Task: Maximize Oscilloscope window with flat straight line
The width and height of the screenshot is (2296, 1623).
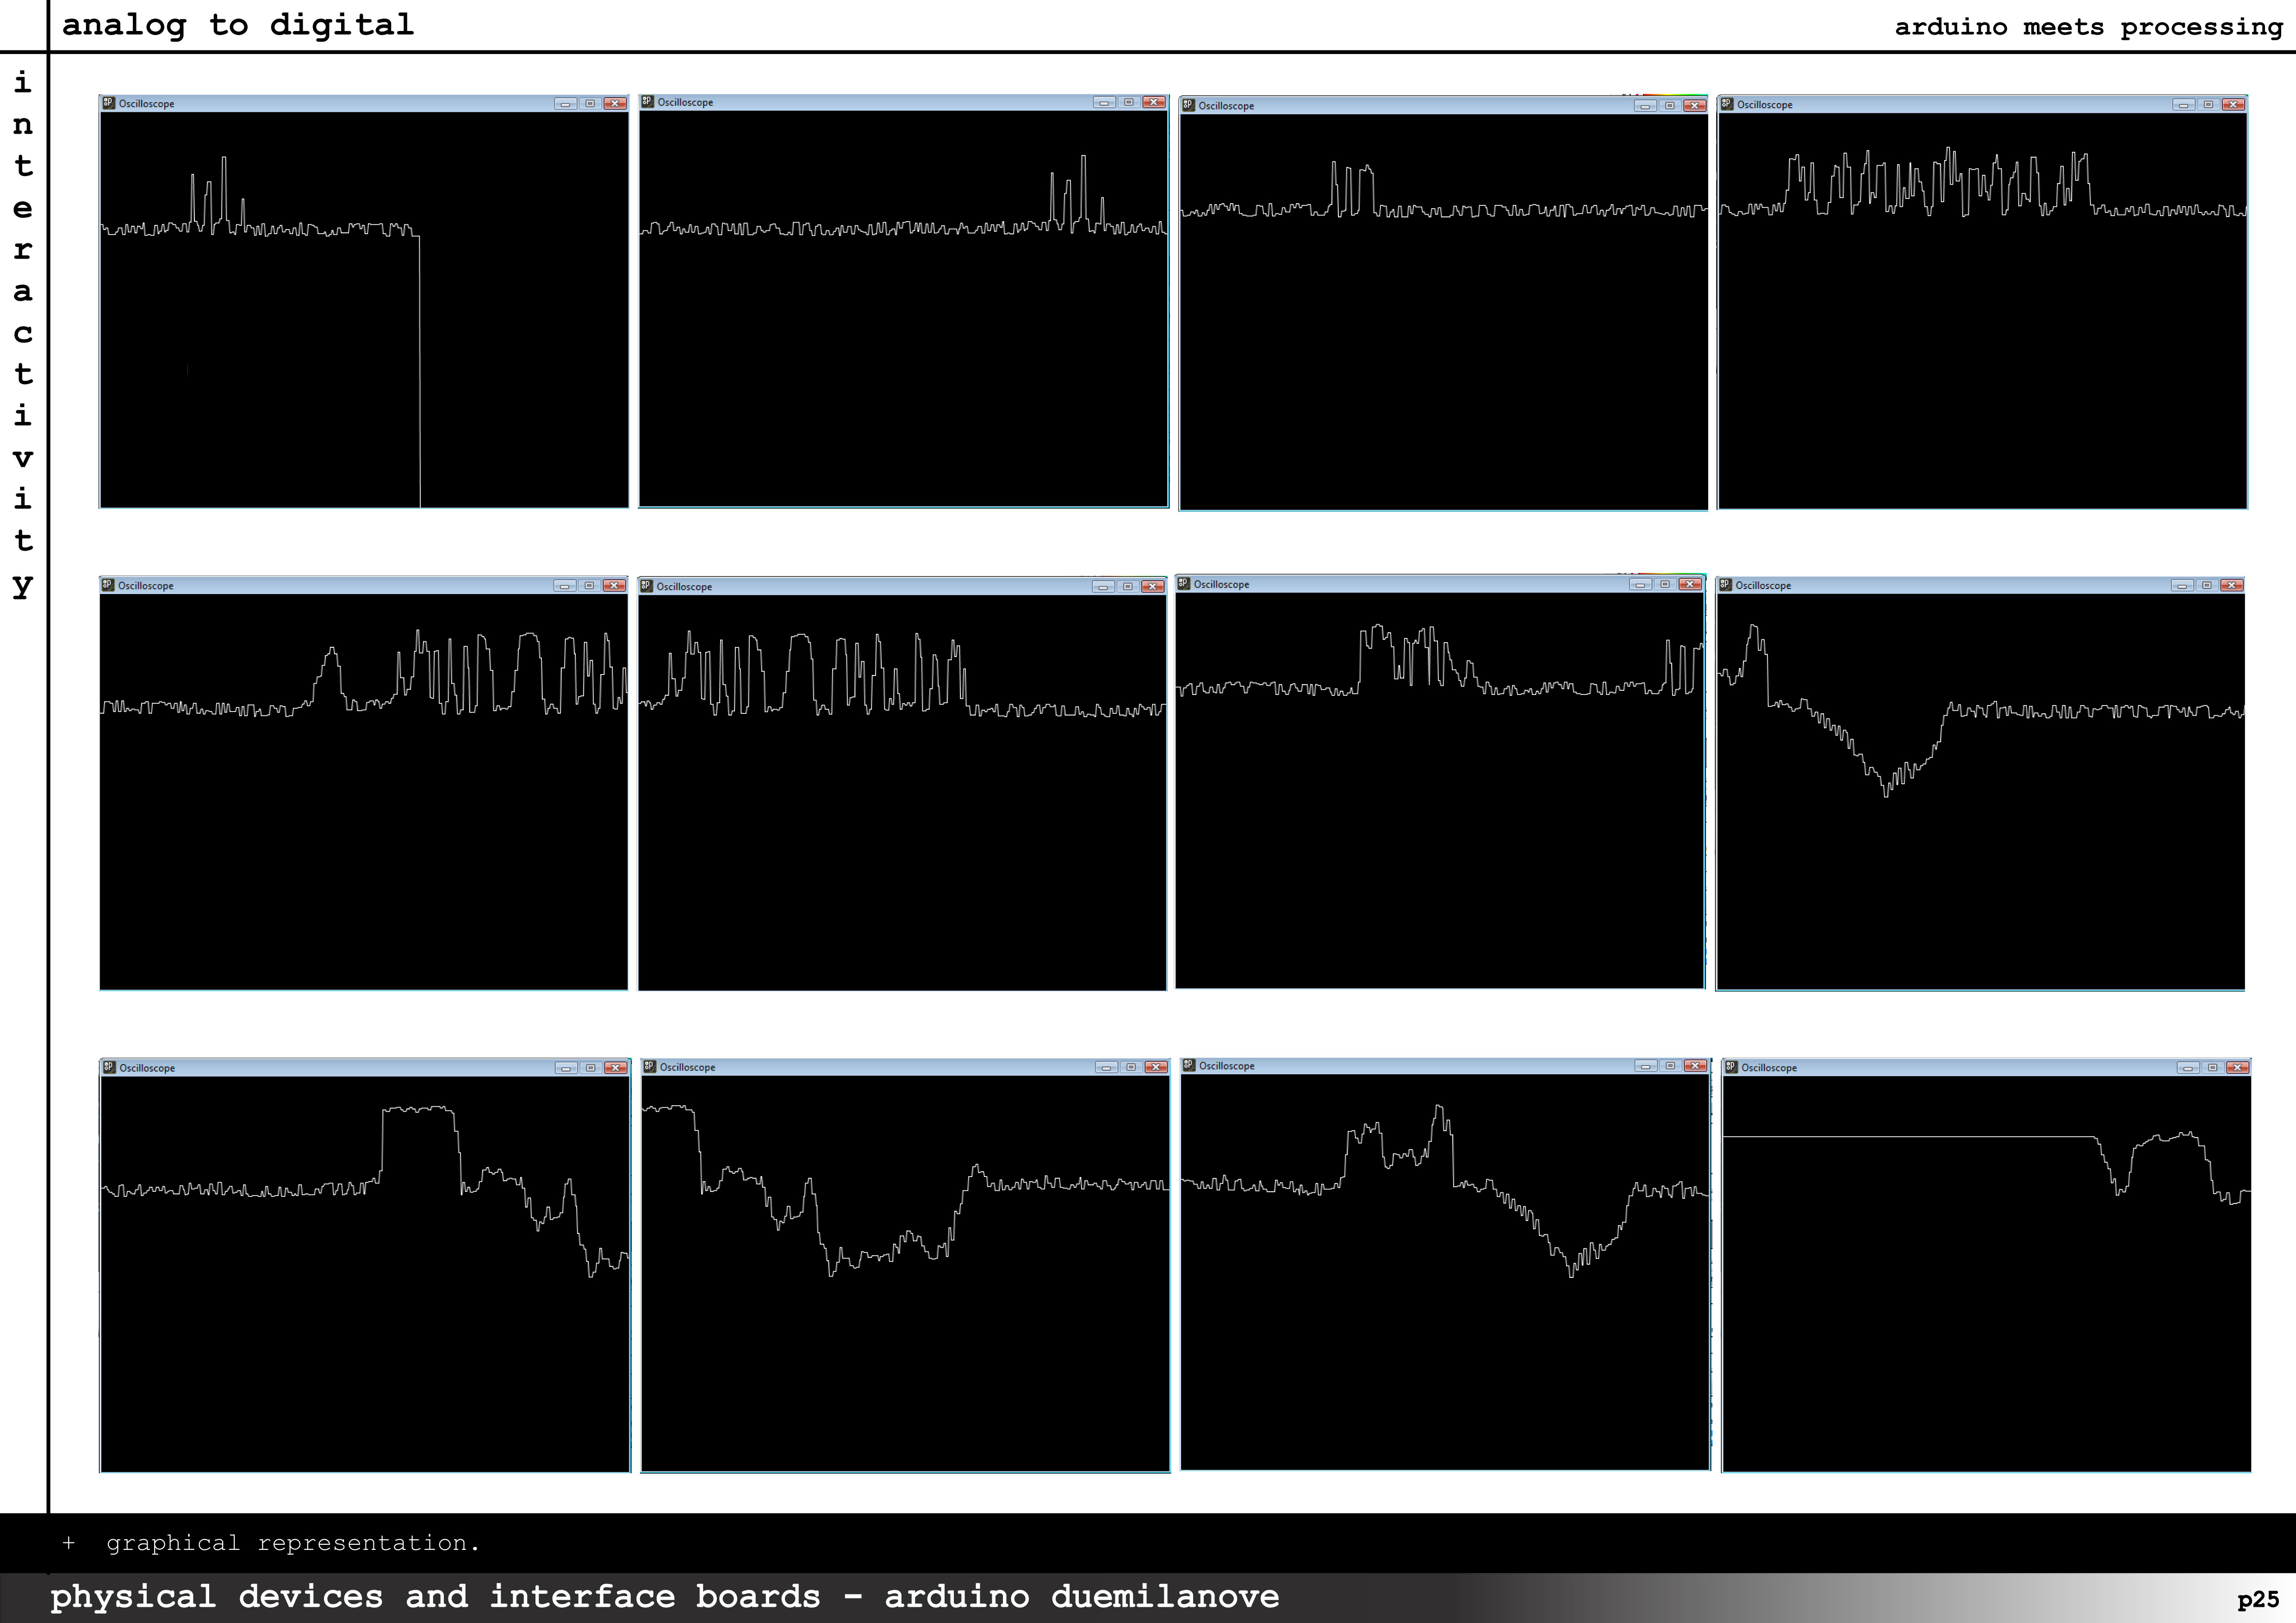Action: pyautogui.click(x=2212, y=1067)
